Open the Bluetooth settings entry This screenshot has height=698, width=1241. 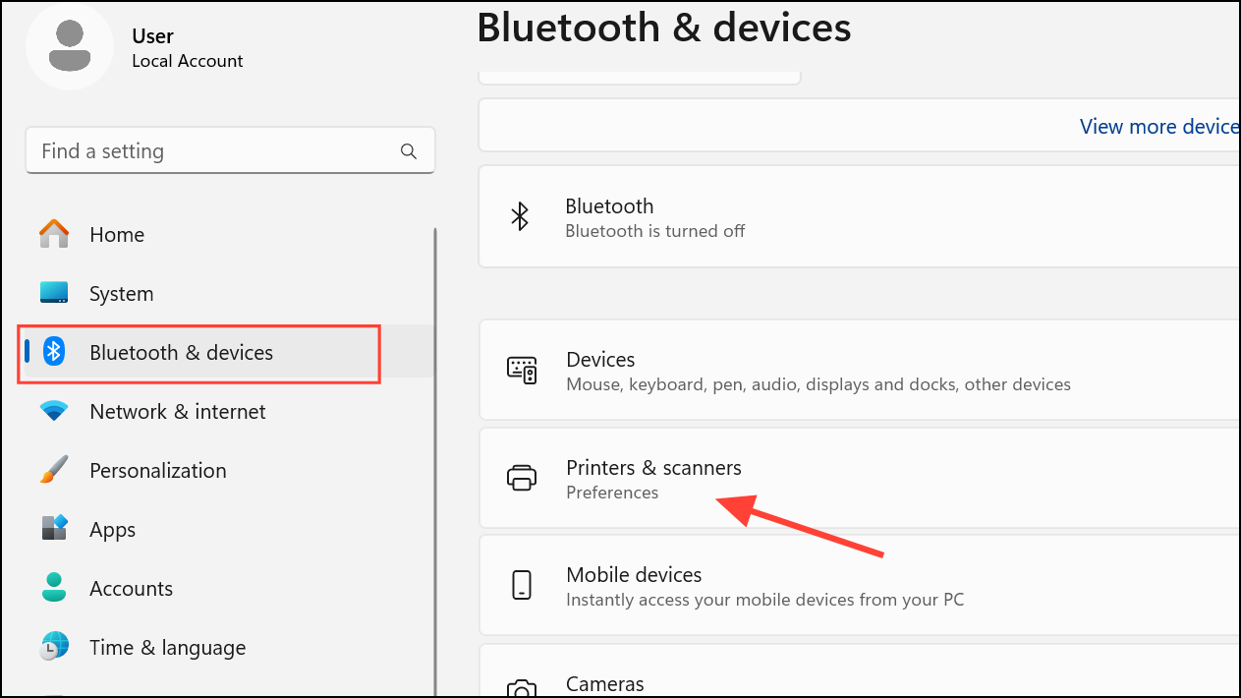pos(688,216)
